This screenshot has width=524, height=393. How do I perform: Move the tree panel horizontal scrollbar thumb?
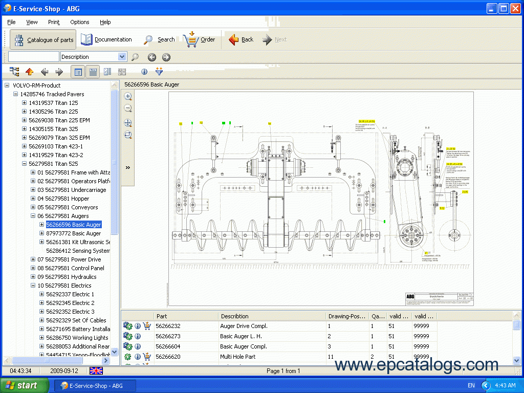point(47,361)
